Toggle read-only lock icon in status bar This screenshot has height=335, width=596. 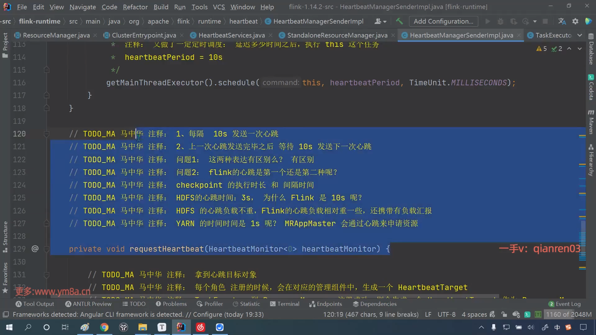(504, 314)
